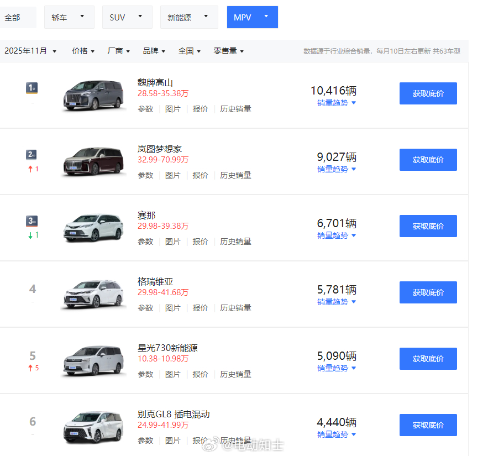
Task: Open the 厂商 filter dropdown
Action: [x=118, y=51]
